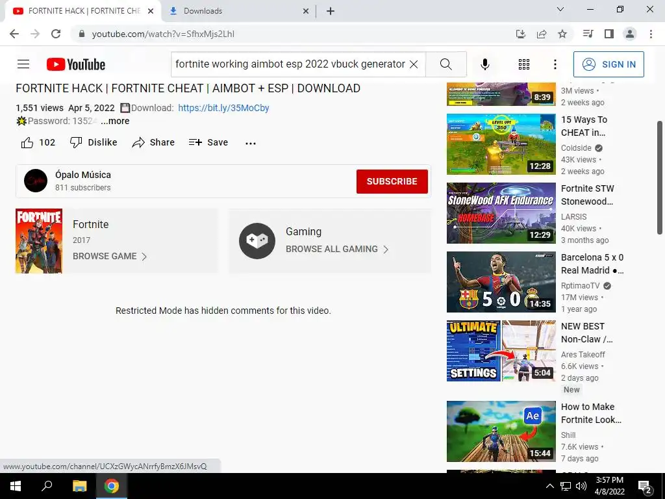Image resolution: width=665 pixels, height=499 pixels.
Task: Click the install app icon in address bar
Action: point(520,34)
